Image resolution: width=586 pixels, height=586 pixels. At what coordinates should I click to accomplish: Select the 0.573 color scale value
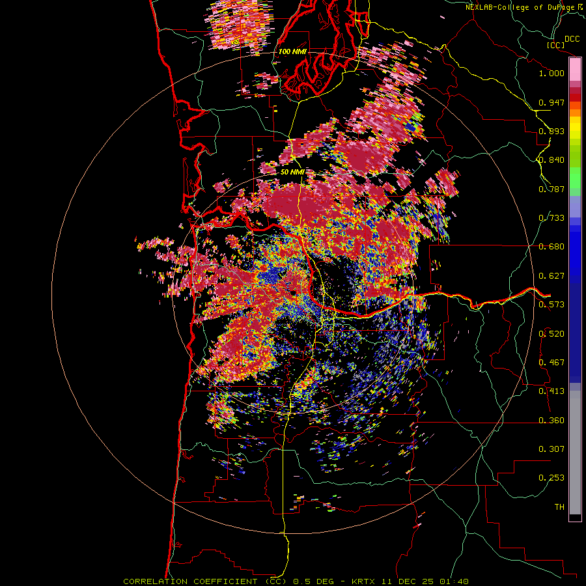tap(551, 305)
